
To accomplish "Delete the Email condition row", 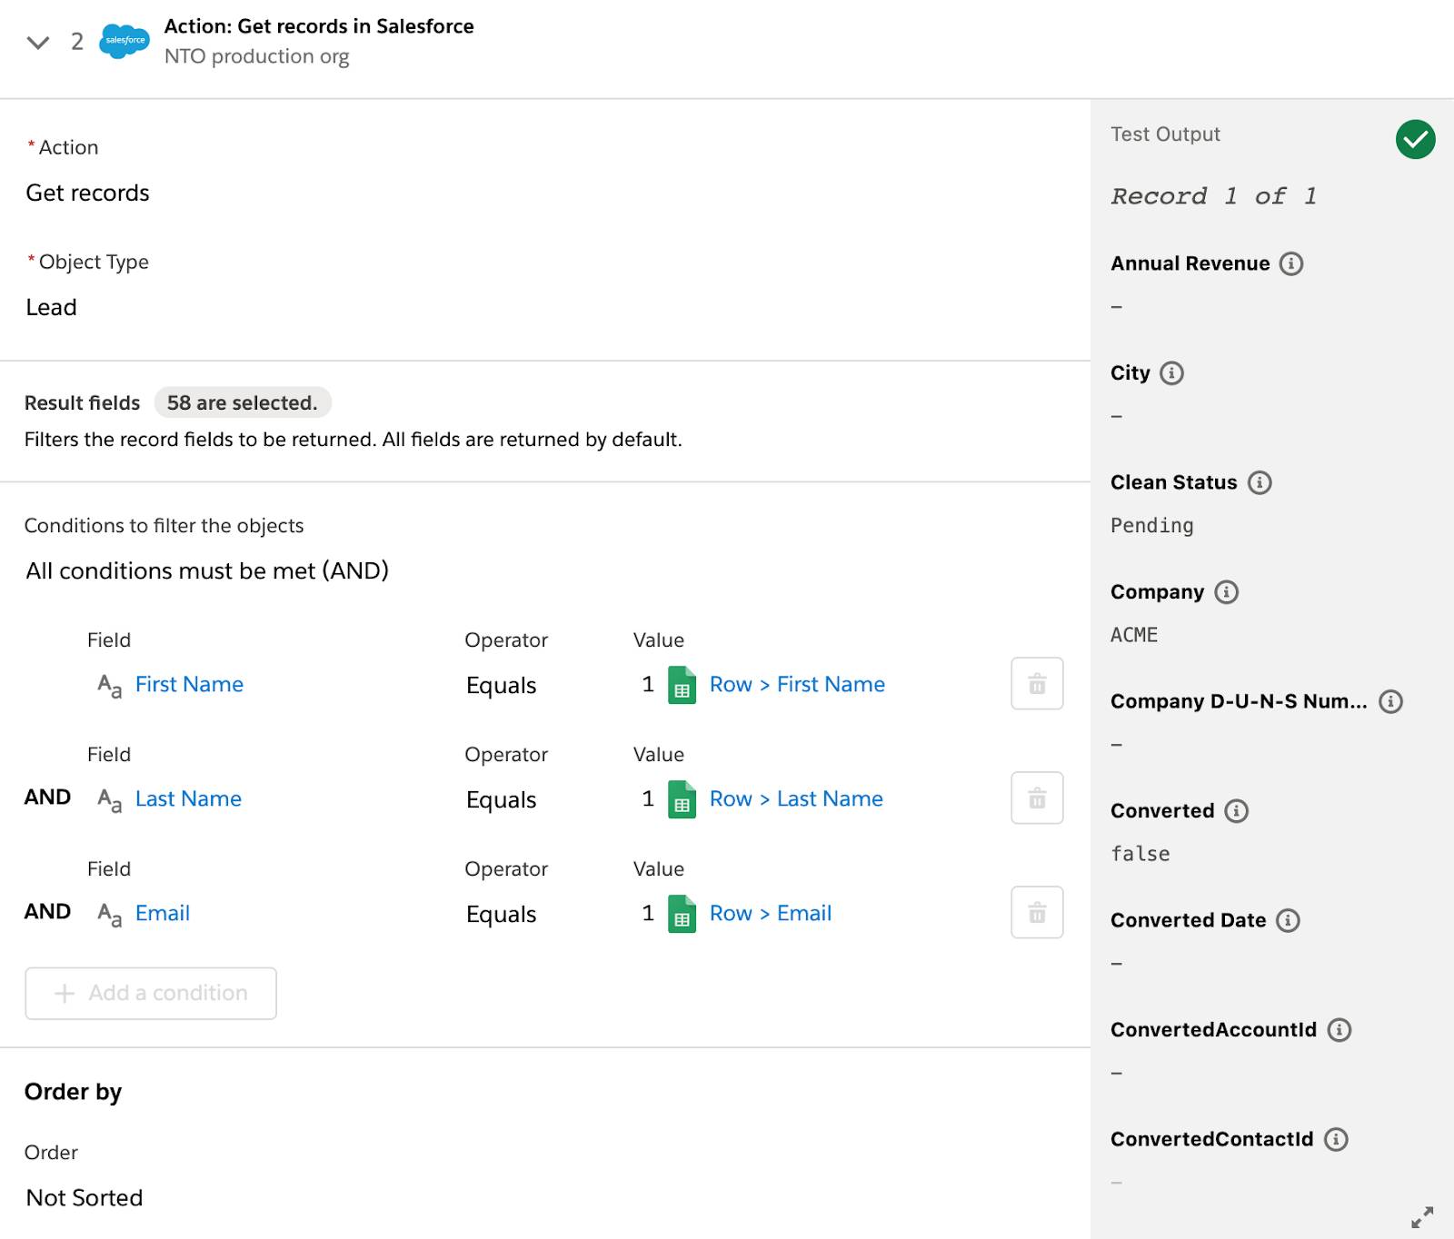I will [x=1037, y=912].
